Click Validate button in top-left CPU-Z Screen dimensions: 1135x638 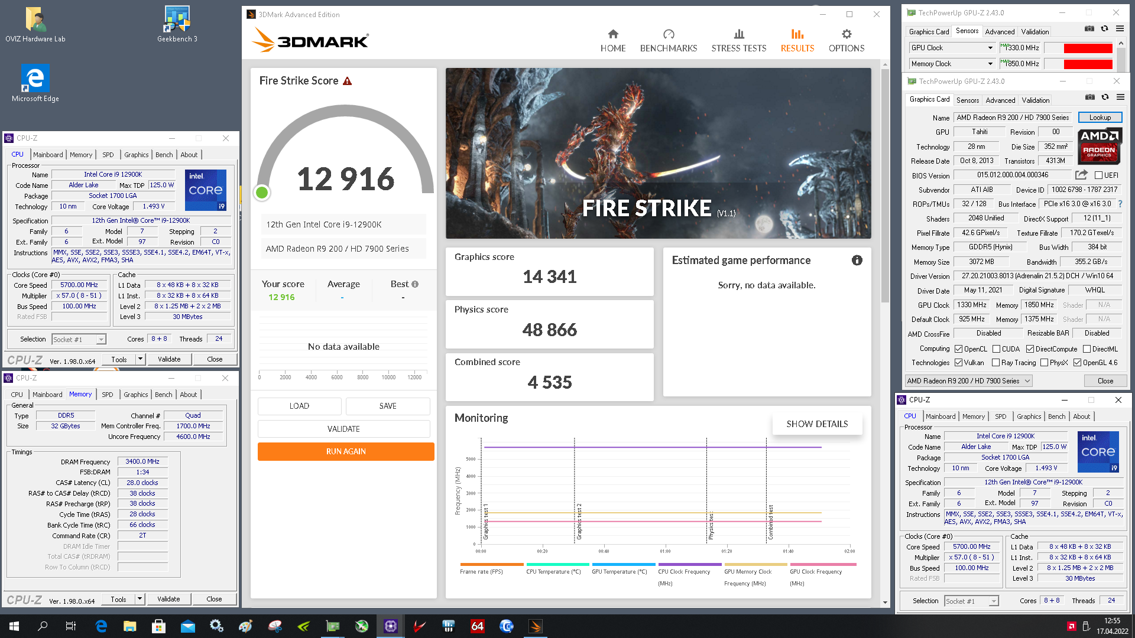(169, 359)
